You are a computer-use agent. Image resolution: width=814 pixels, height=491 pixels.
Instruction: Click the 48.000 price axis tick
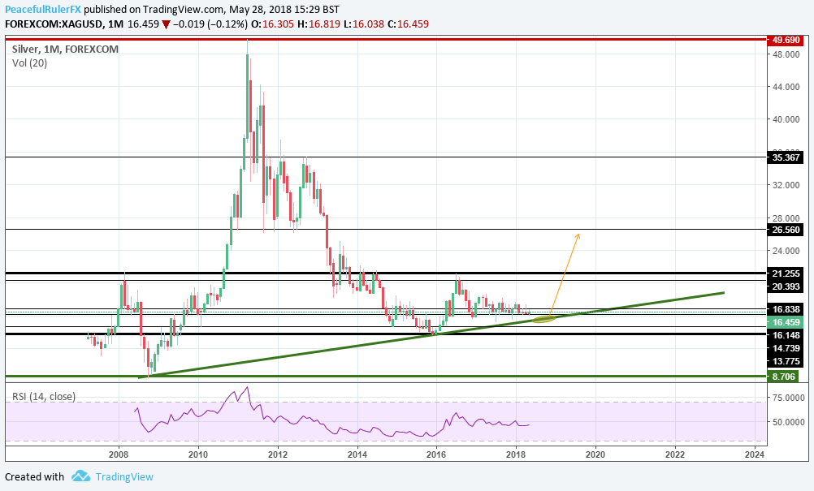(786, 54)
